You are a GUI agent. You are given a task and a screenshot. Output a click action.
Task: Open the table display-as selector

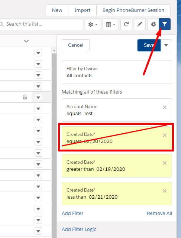[110, 24]
